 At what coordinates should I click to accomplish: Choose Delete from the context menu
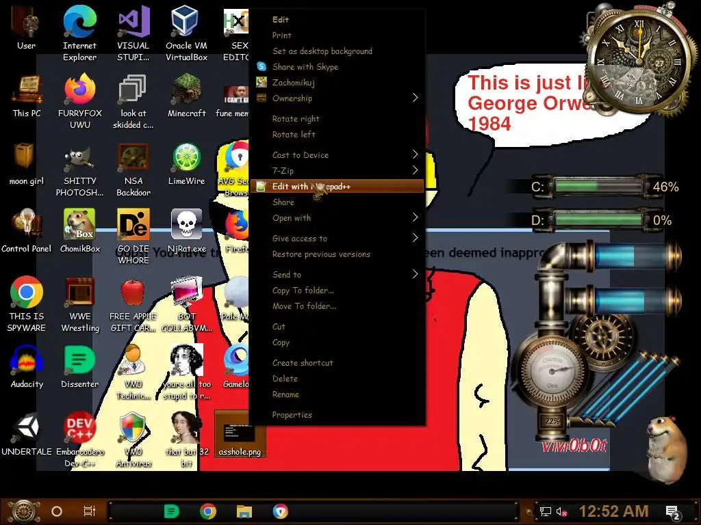click(x=336, y=379)
